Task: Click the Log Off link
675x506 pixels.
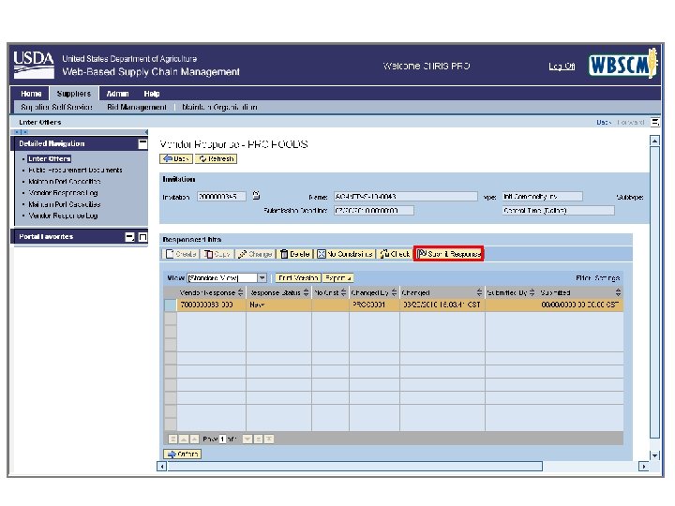Action: pos(562,67)
